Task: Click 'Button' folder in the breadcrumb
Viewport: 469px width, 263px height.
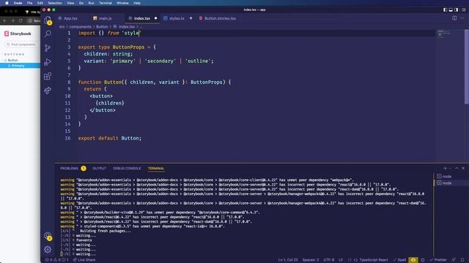Action: (x=102, y=27)
